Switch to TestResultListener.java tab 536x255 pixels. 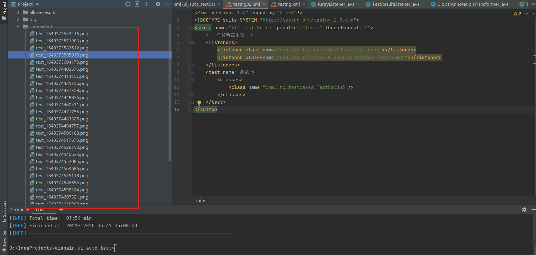coord(396,4)
